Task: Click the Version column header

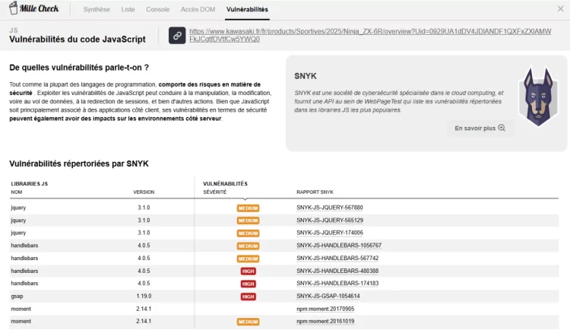Action: [x=144, y=192]
